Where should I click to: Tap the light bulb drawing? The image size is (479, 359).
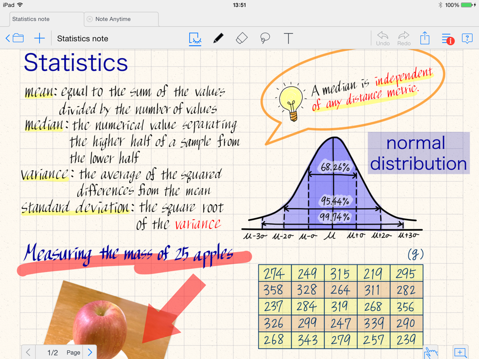290,102
